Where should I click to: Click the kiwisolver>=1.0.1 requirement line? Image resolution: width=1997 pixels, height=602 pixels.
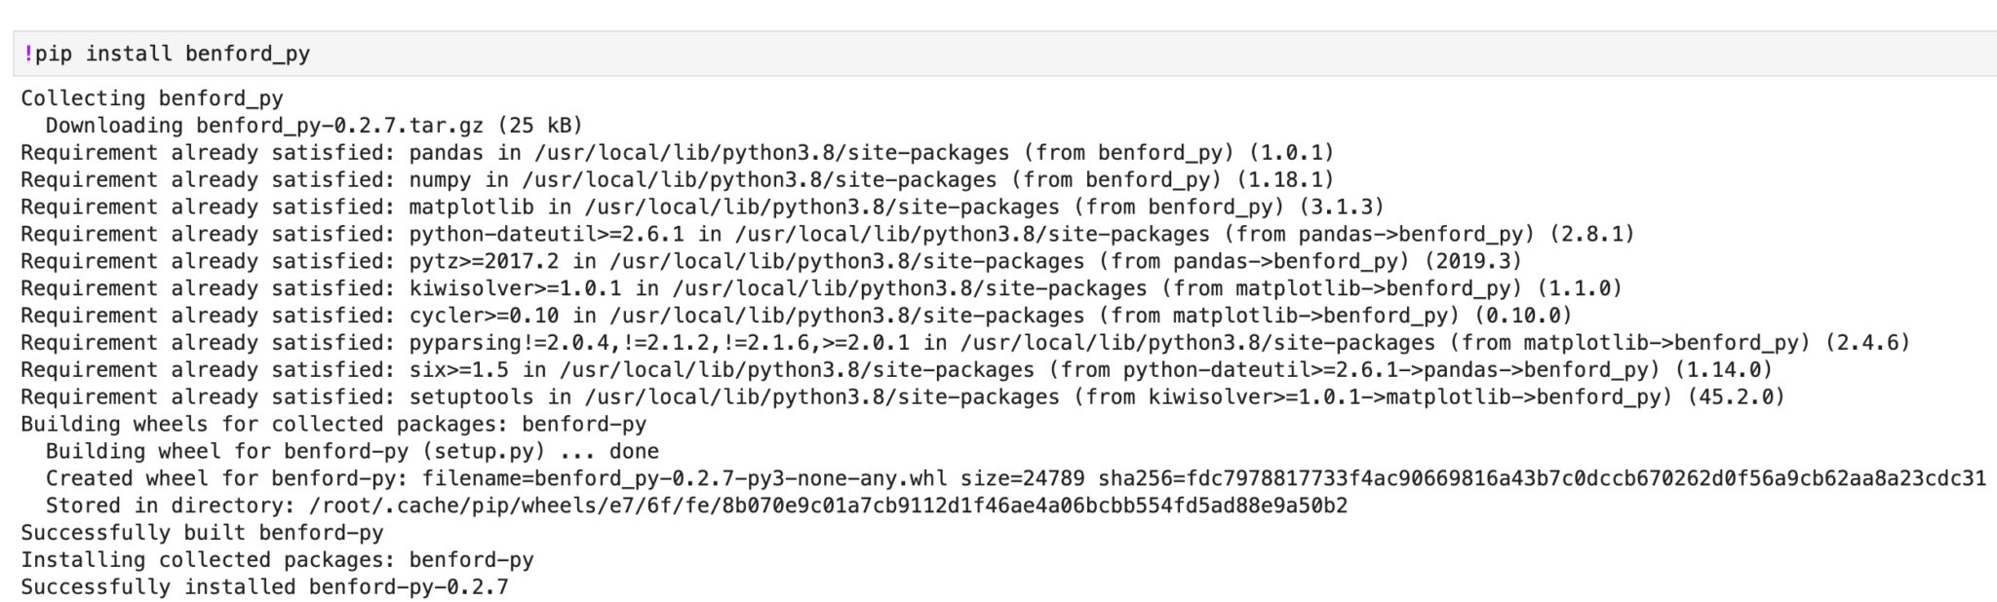(x=821, y=289)
